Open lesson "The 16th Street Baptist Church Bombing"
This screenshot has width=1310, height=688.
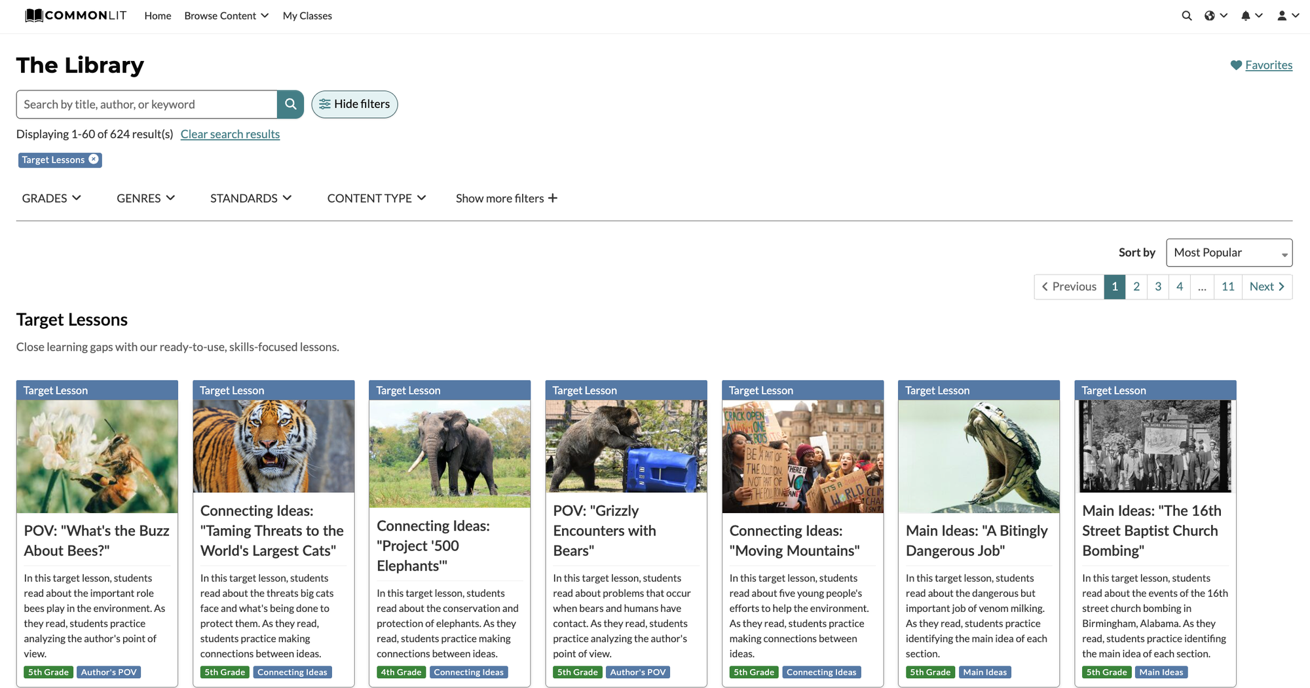(x=1151, y=531)
